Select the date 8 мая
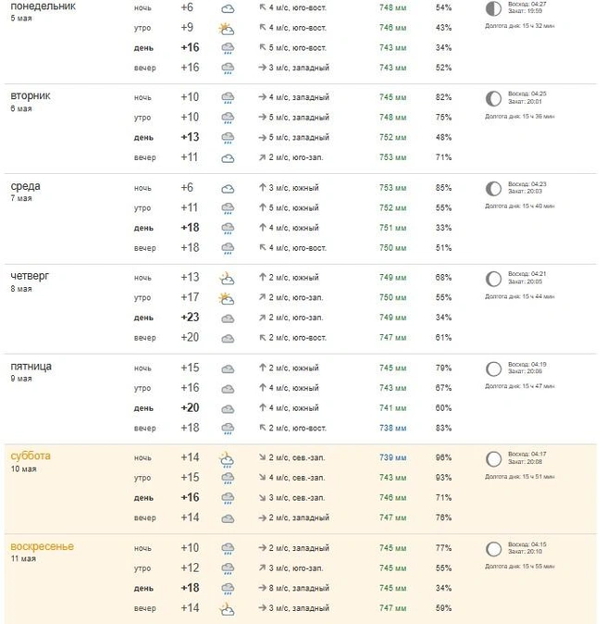The width and height of the screenshot is (607, 624). [x=21, y=289]
